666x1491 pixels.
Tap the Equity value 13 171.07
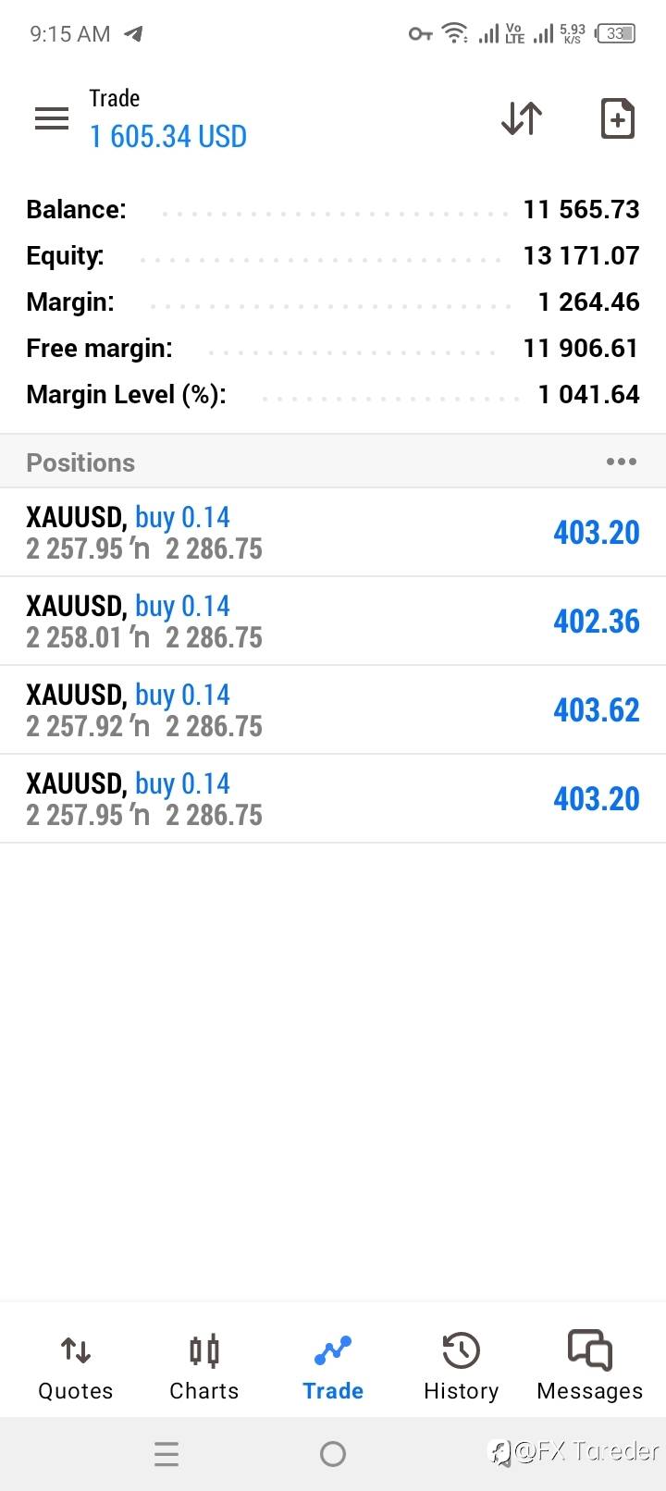581,256
